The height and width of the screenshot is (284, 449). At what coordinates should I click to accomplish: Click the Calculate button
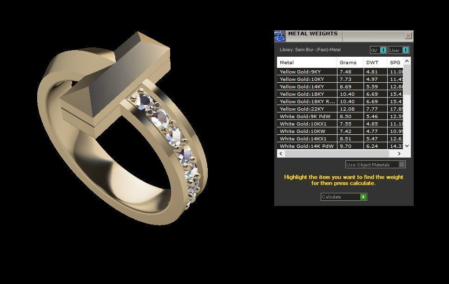pyautogui.click(x=343, y=197)
